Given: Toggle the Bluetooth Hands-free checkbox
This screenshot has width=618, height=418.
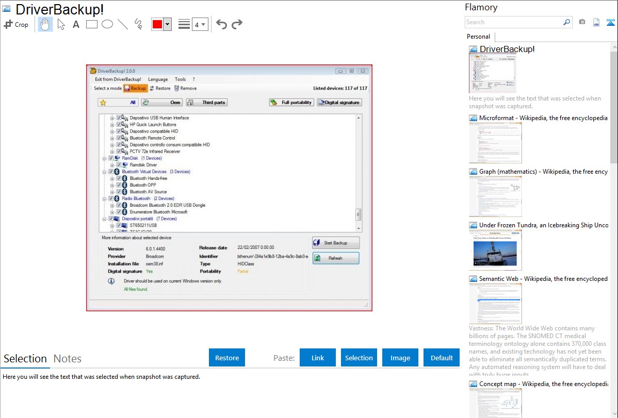Looking at the screenshot, I should 119,178.
